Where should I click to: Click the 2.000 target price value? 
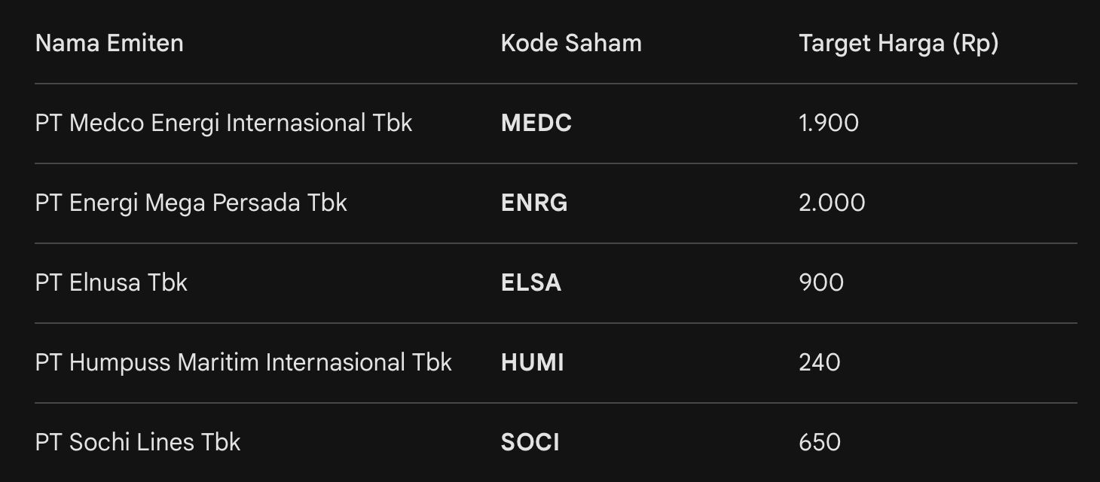click(832, 203)
